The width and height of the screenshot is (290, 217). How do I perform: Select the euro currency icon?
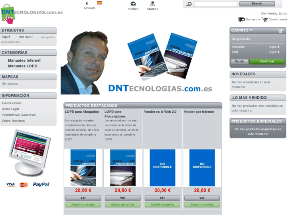click(x=87, y=3)
